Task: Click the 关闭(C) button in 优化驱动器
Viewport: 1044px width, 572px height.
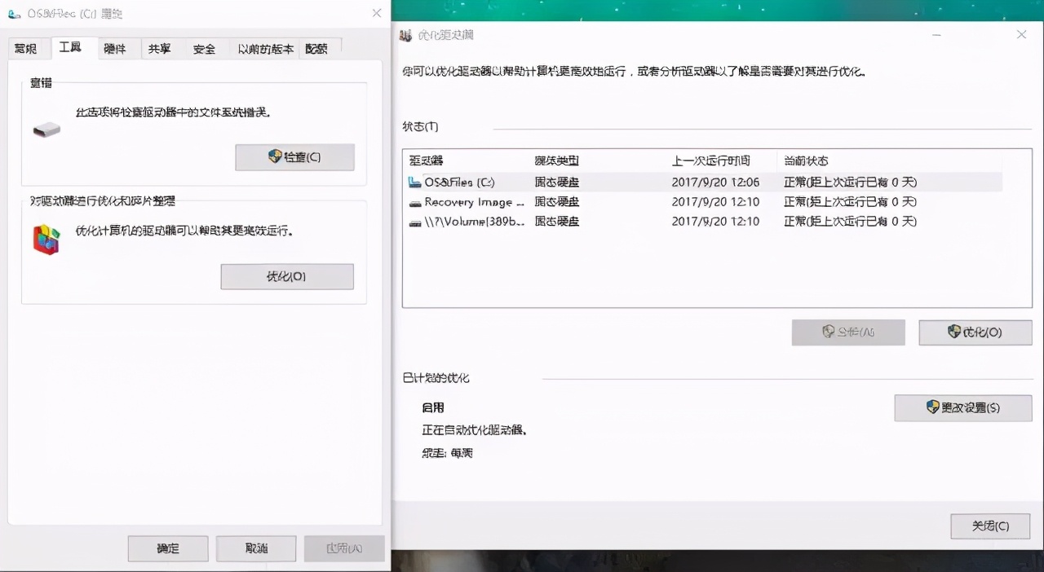Action: [990, 526]
